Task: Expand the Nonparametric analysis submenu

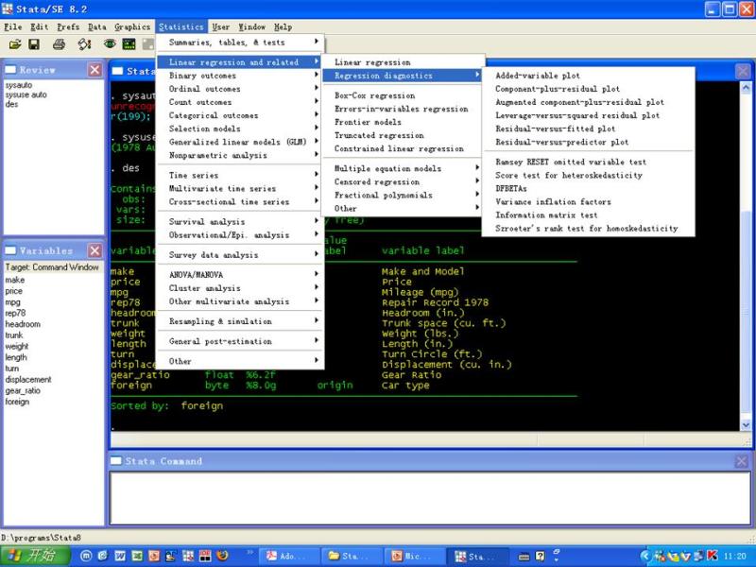Action: (240, 155)
